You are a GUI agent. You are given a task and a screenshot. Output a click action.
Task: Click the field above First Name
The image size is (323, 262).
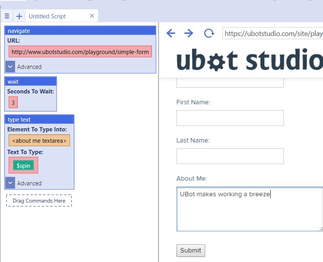(230, 83)
